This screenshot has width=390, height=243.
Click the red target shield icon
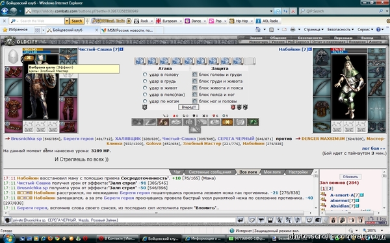pyautogui.click(x=233, y=108)
